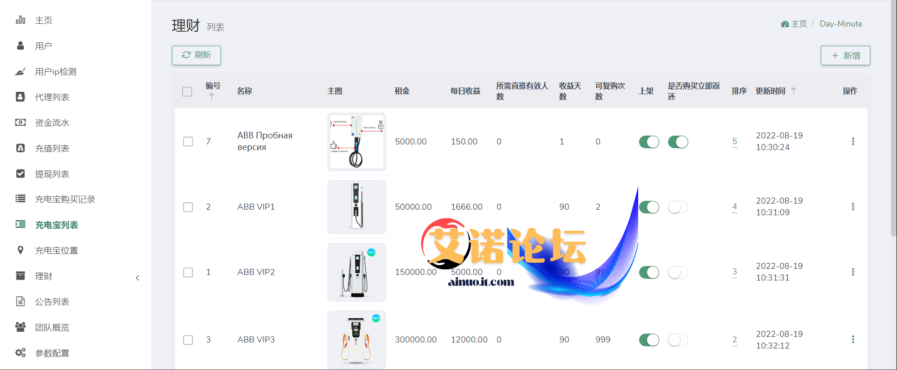Click the document icon beside 公告列表
The height and width of the screenshot is (370, 897).
click(21, 301)
